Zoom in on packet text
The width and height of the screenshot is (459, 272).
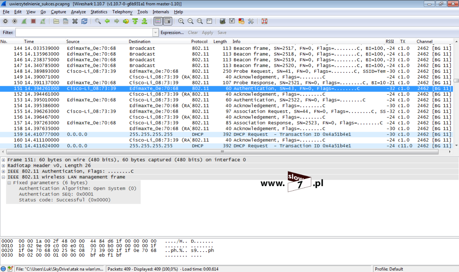tap(181, 21)
